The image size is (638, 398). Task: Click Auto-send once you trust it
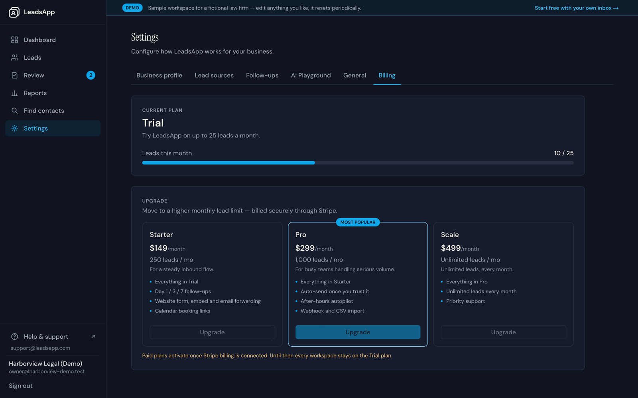point(335,291)
